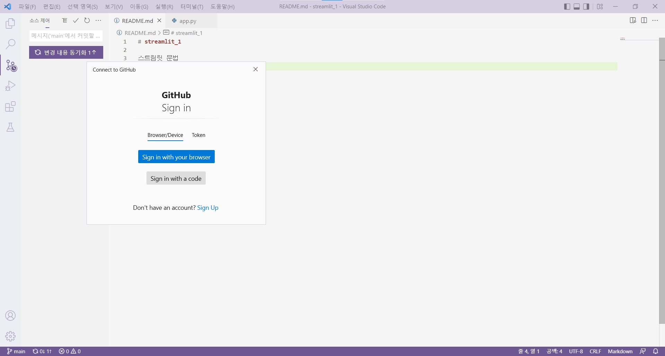This screenshot has height=356, width=665.
Task: Click the feedback icon in status bar
Action: tap(642, 351)
